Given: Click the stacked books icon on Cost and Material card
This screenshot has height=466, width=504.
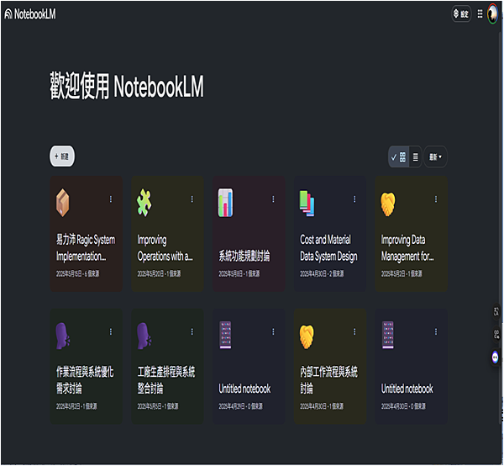Looking at the screenshot, I should 307,203.
